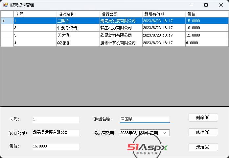Click the 卡号 column header
This screenshot has width=229, height=158.
(35, 14)
